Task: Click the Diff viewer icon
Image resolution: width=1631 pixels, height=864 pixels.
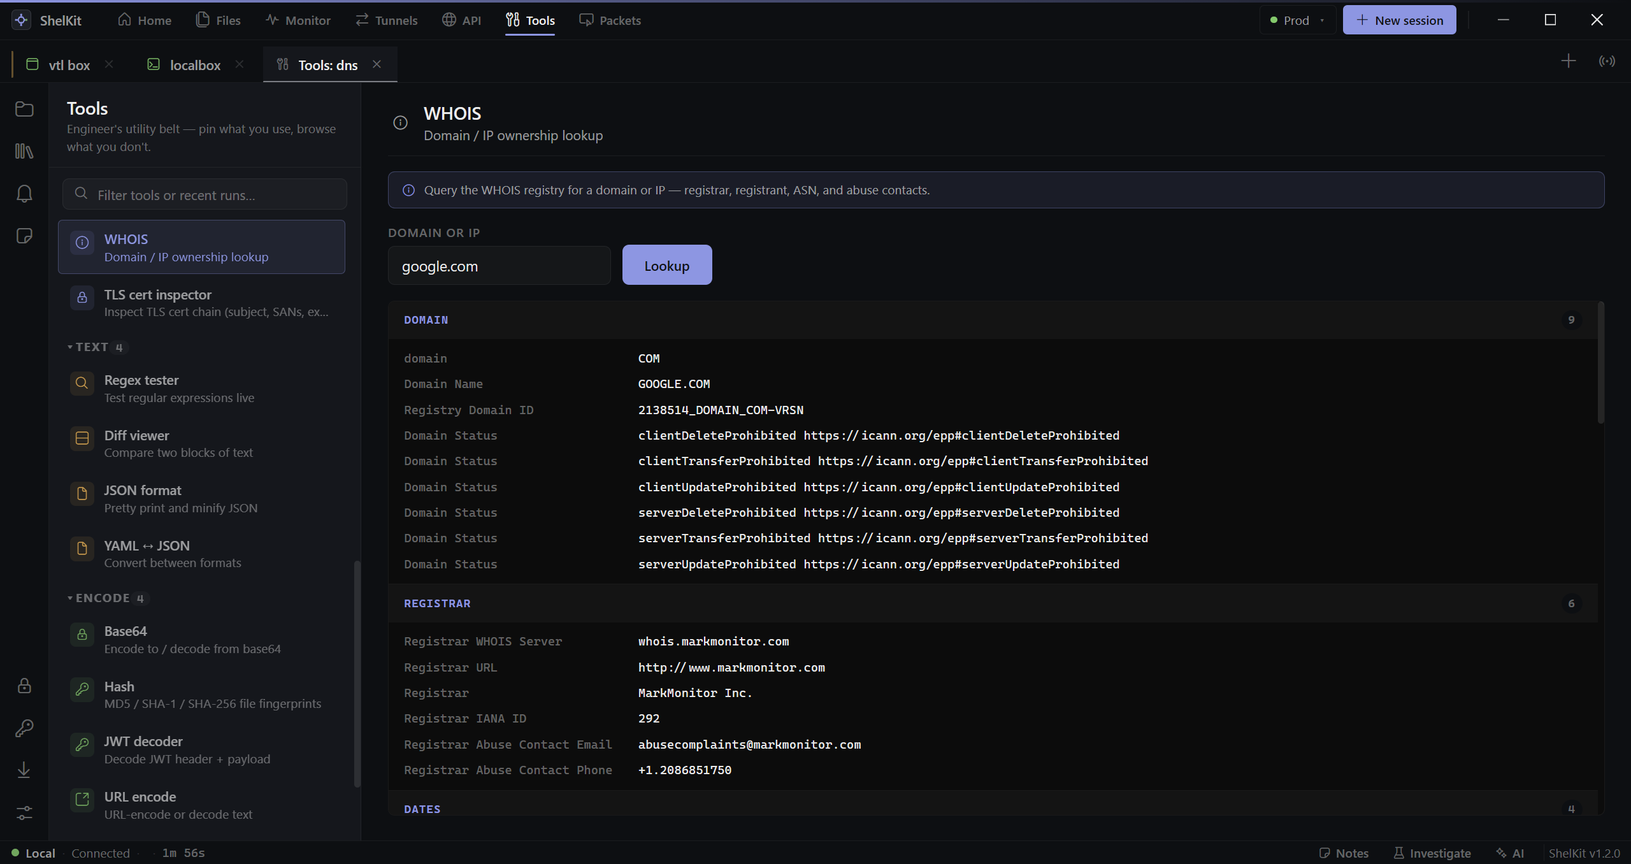Action: coord(82,438)
